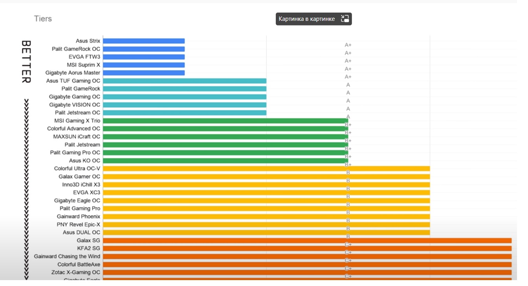The image size is (528, 286).
Task: Click the Asus TUF Gaming OC teal bar
Action: point(185,81)
